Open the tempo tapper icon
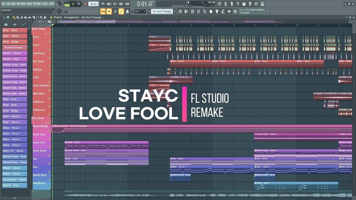The height and width of the screenshot is (200, 356). click(x=223, y=11)
